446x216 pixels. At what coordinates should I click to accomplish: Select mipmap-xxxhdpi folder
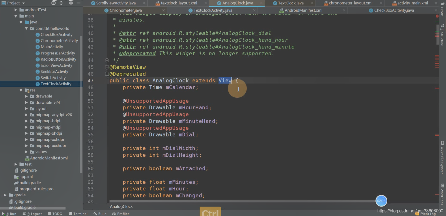[51, 145]
